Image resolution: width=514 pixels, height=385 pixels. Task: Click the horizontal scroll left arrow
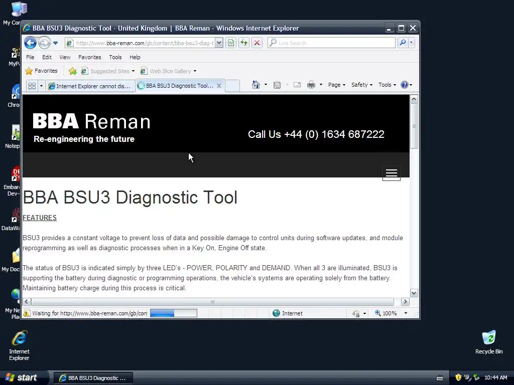coord(27,302)
